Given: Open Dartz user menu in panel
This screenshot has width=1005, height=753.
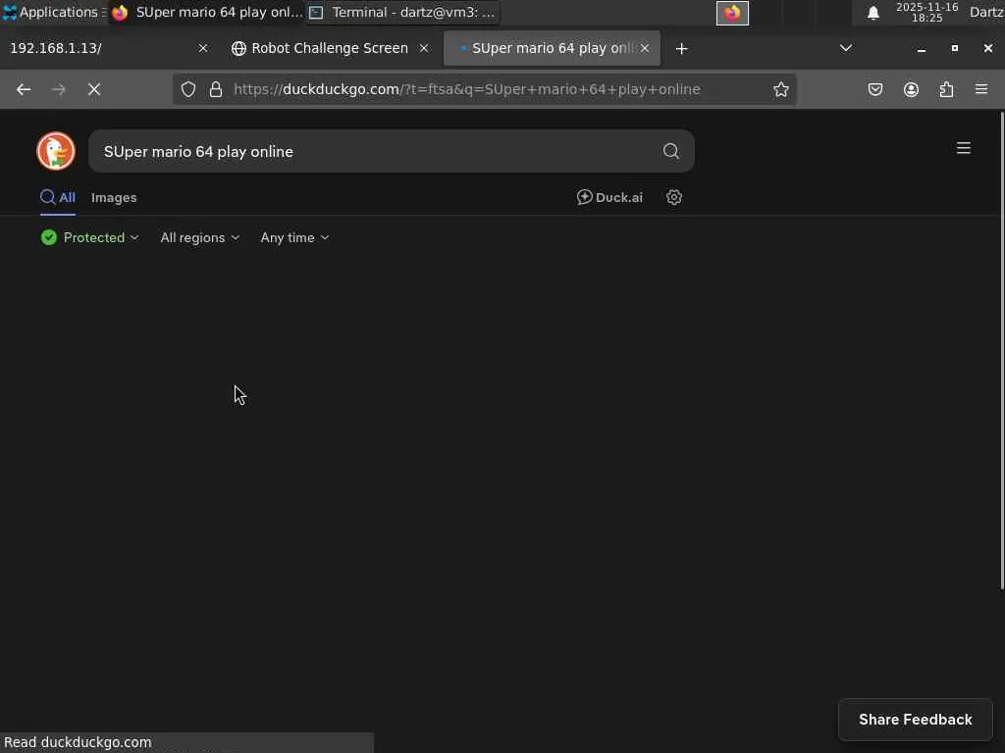Looking at the screenshot, I should pos(986,12).
